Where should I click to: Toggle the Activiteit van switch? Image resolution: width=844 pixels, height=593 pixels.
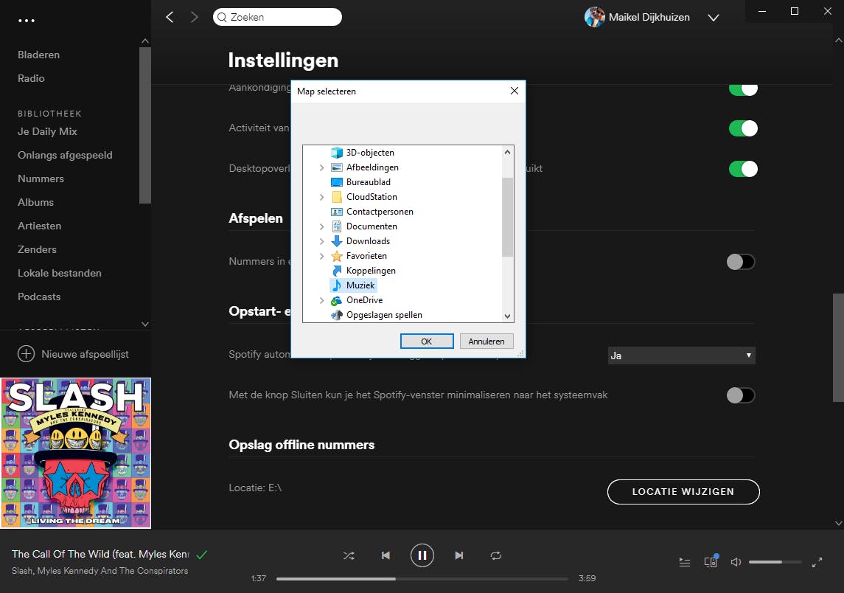click(x=743, y=128)
